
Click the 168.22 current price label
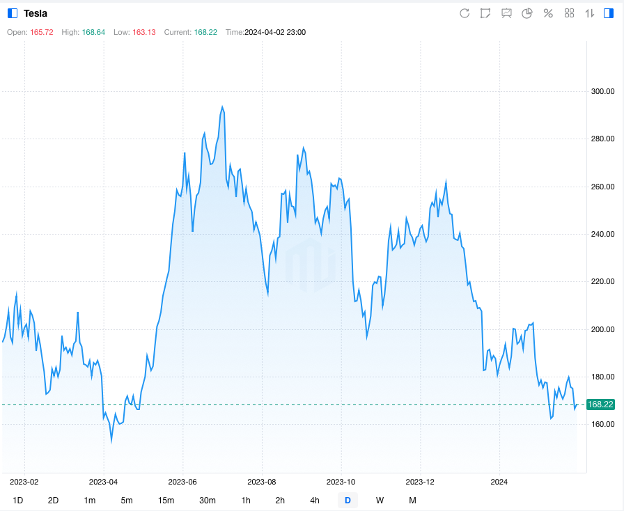coord(600,404)
